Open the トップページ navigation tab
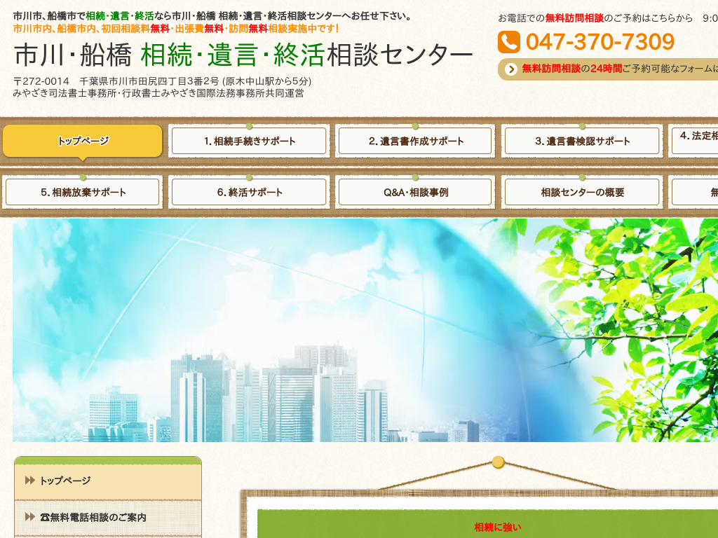The height and width of the screenshot is (538, 718). 83,141
